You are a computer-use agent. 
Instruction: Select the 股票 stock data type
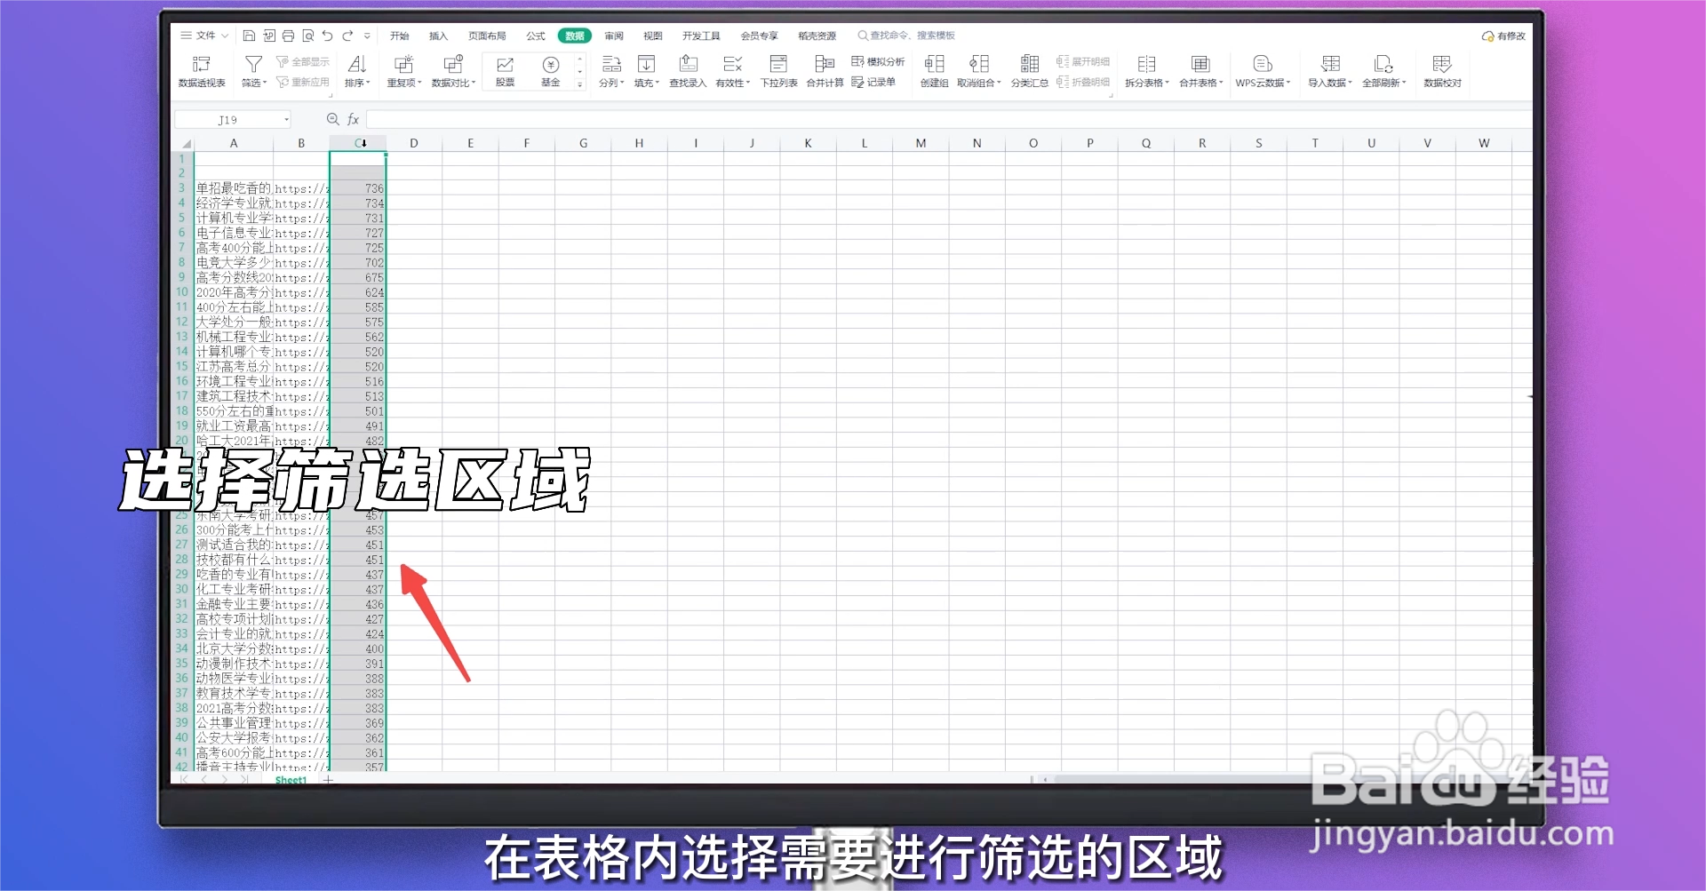pyautogui.click(x=505, y=71)
